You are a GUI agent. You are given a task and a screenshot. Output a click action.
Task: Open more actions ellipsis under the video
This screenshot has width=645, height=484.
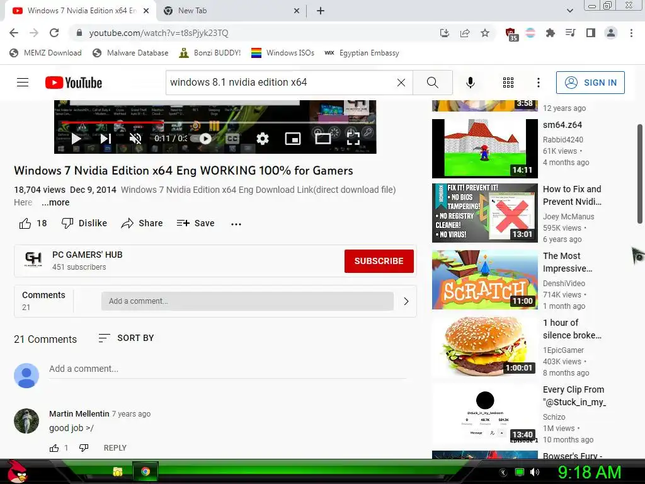(x=236, y=224)
